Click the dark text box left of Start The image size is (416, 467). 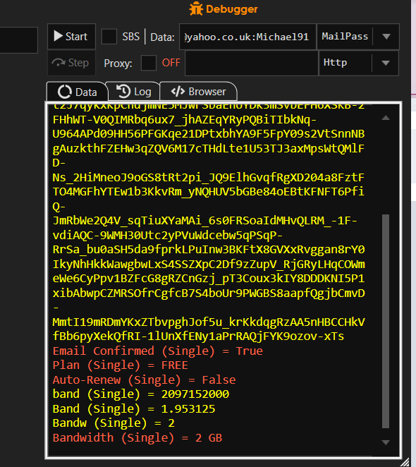tap(18, 40)
